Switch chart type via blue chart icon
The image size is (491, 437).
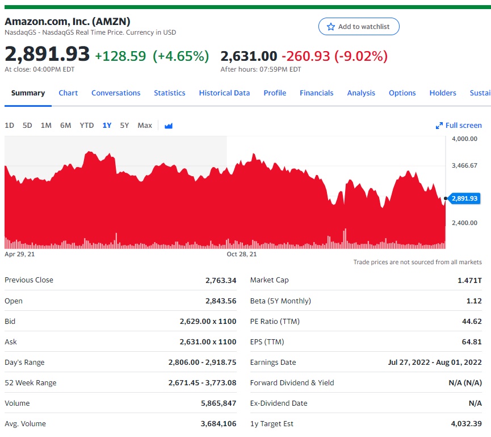169,126
